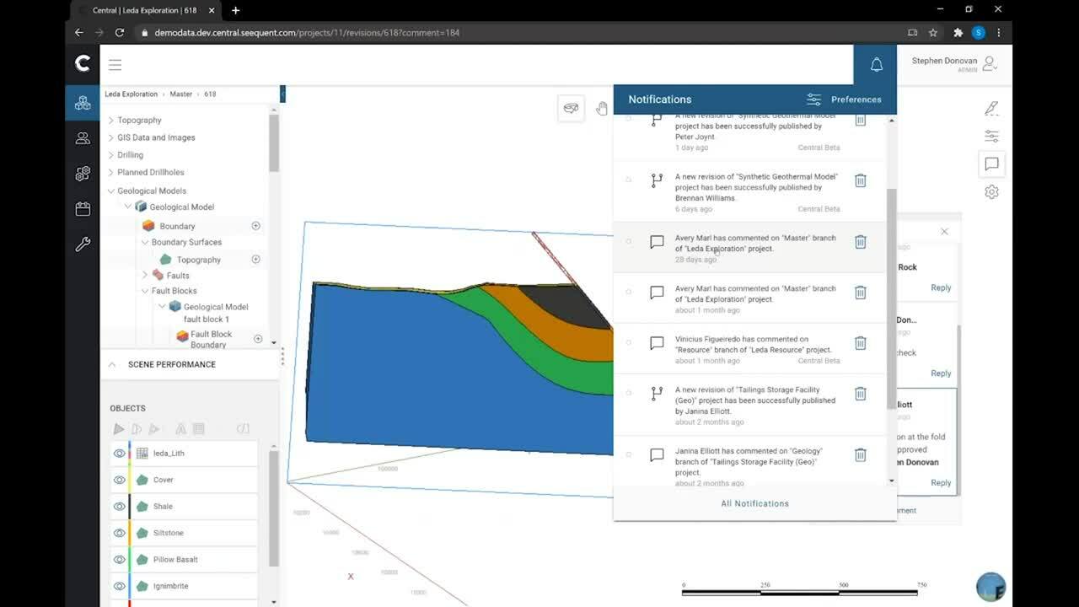This screenshot has height=607, width=1079.
Task: Delete the Peter Joynt revision notification
Action: coord(861,120)
